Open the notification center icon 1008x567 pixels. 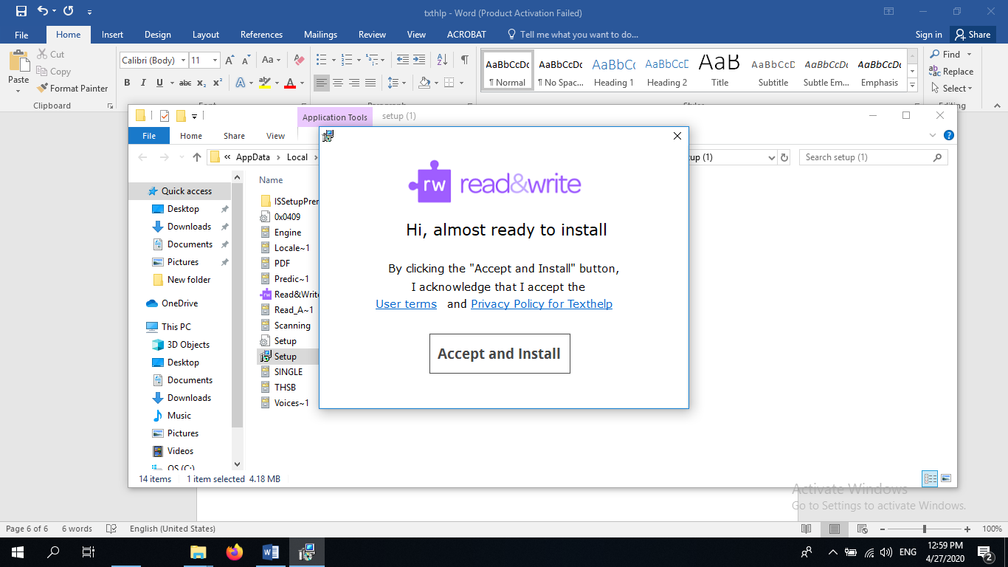coord(985,552)
